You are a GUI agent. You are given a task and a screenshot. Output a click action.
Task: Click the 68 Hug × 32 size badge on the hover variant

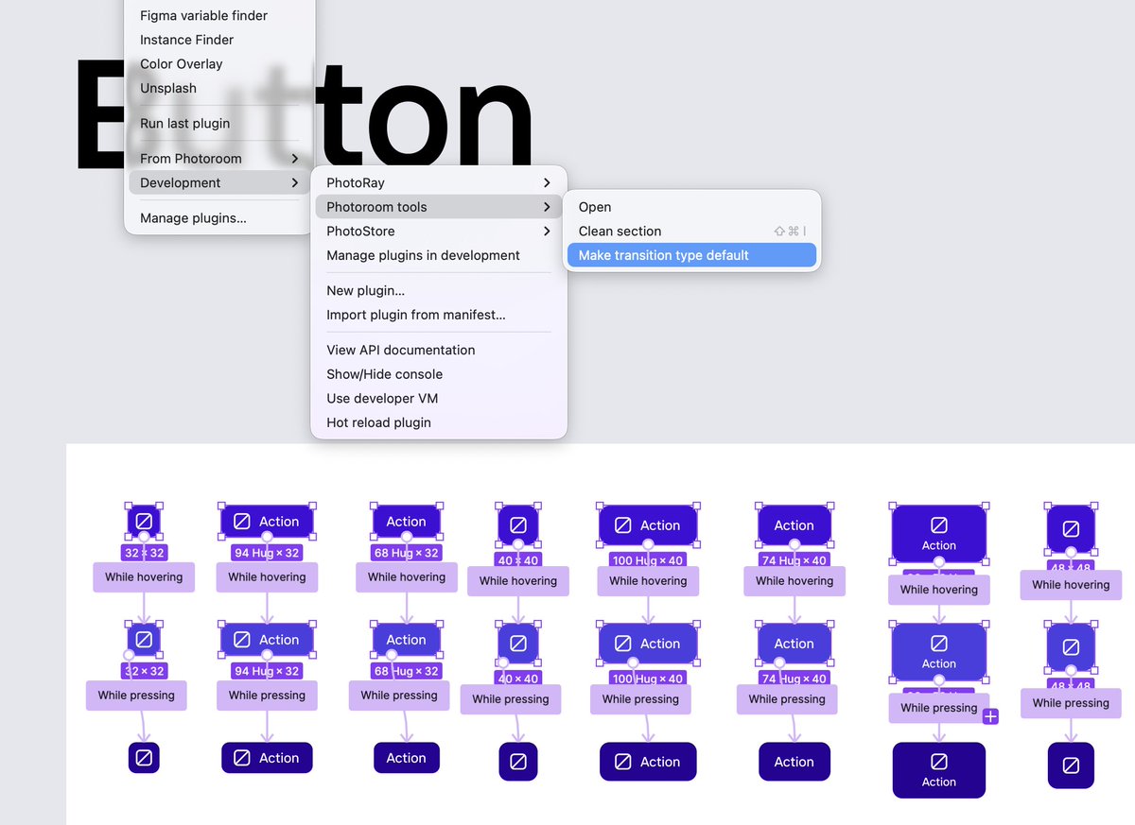click(x=407, y=671)
